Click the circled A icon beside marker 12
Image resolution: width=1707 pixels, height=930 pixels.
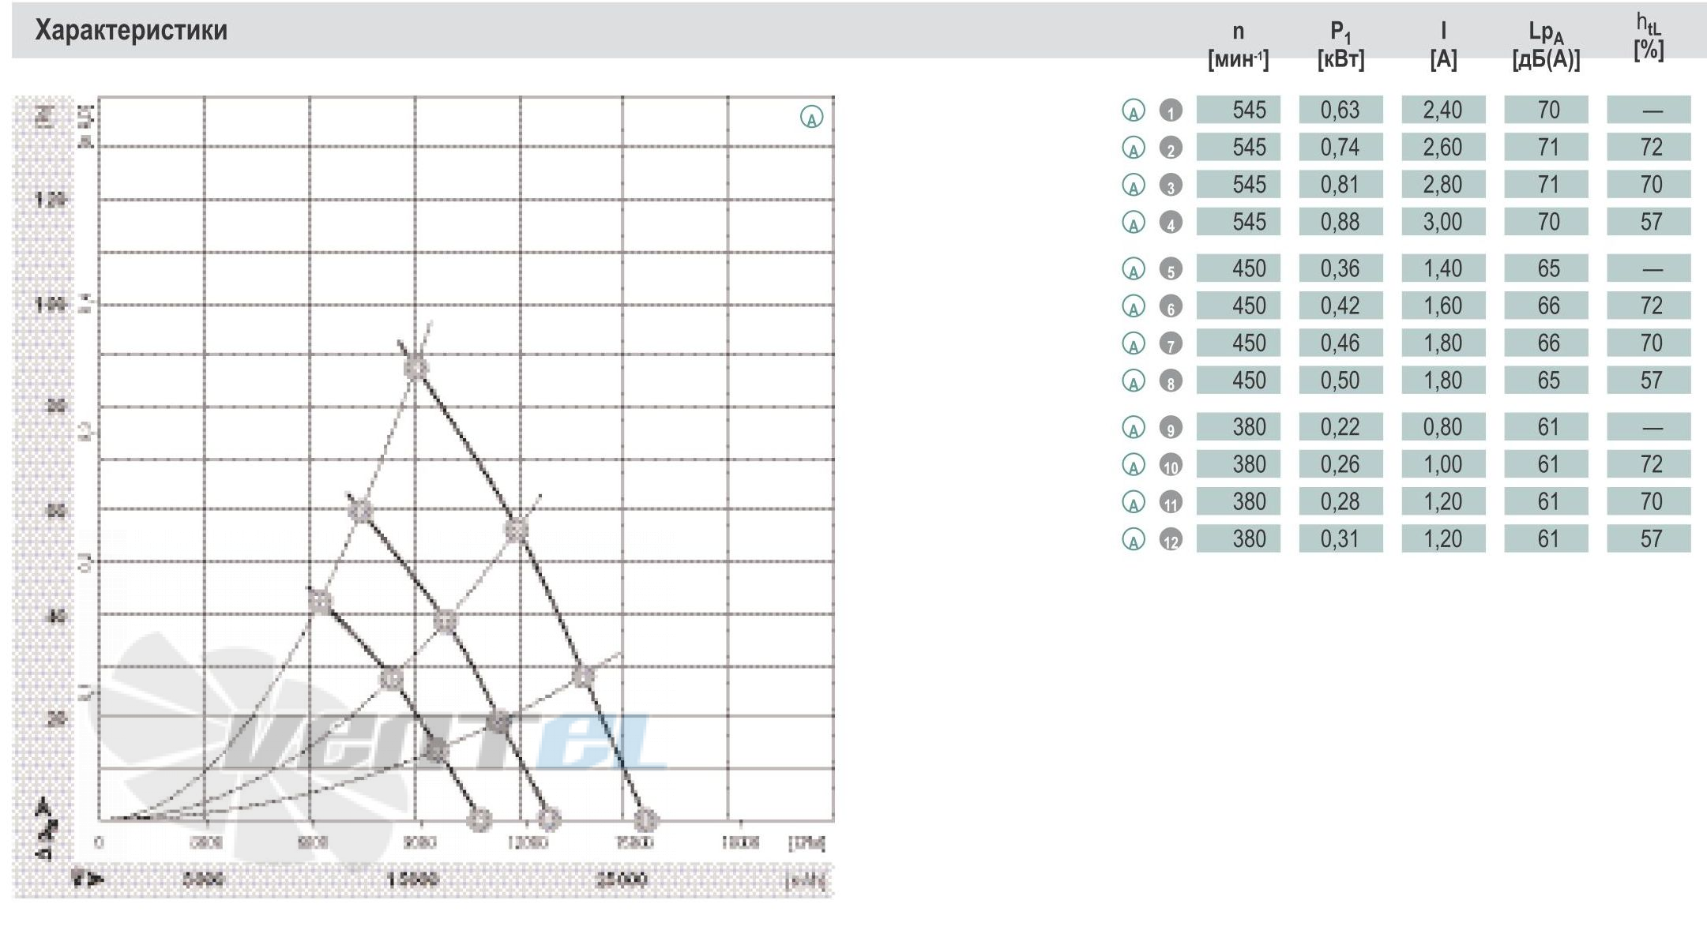pos(1134,540)
